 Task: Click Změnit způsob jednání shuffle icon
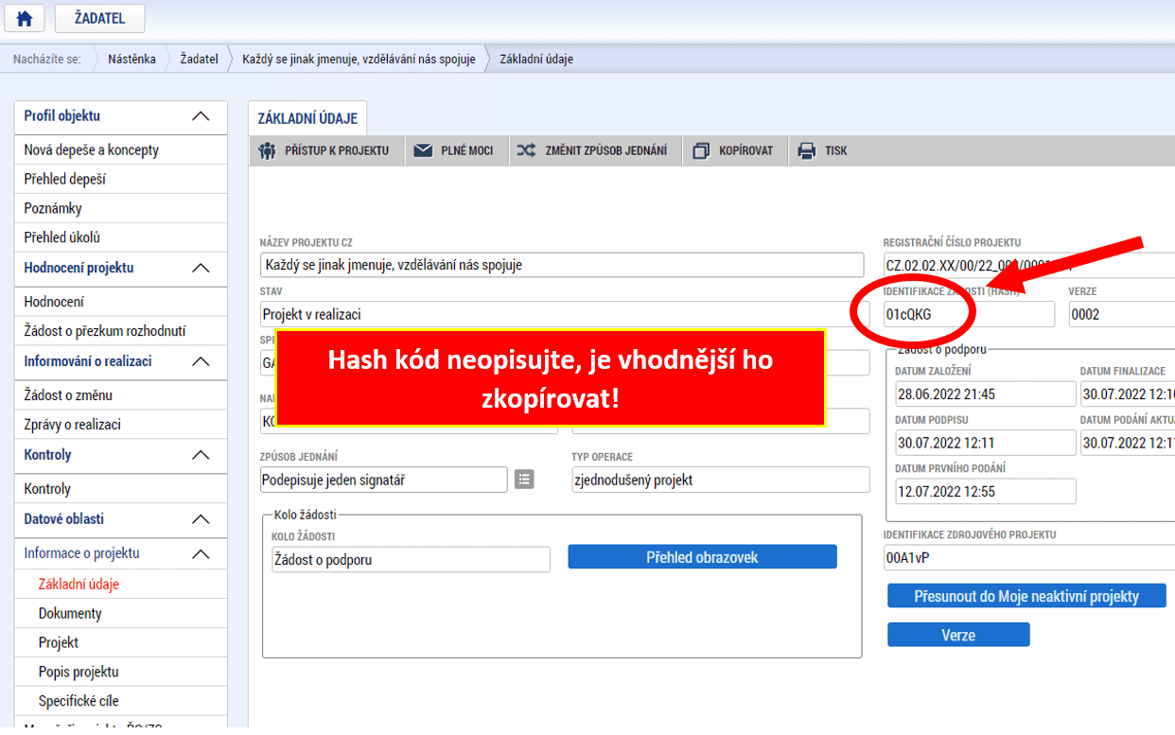click(x=526, y=150)
